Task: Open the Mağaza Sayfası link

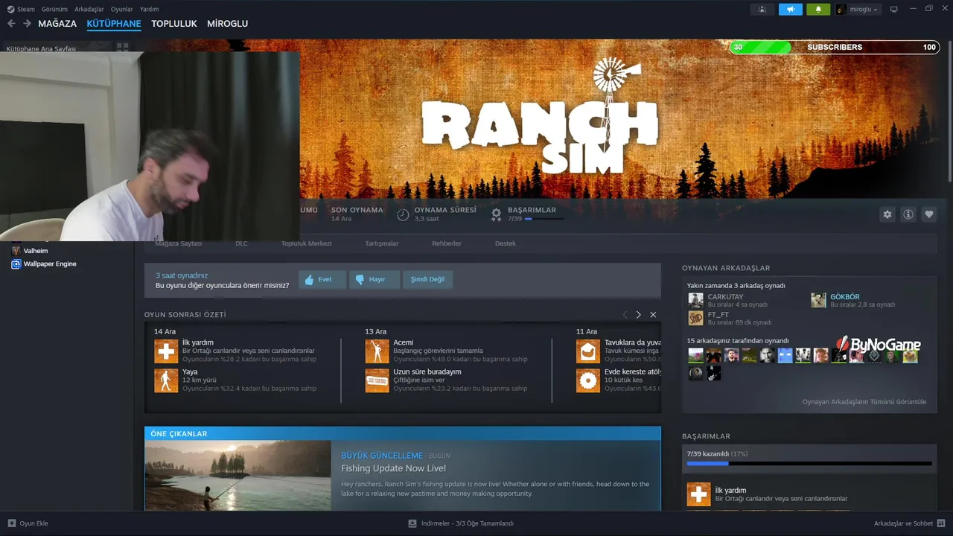Action: 179,243
